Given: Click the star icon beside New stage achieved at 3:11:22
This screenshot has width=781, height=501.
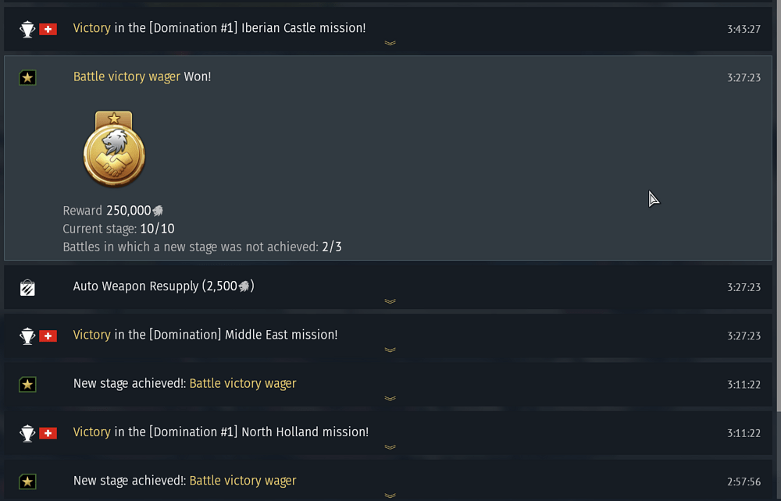Looking at the screenshot, I should (27, 384).
